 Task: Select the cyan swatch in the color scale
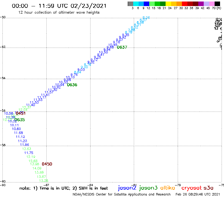(x=136, y=4)
